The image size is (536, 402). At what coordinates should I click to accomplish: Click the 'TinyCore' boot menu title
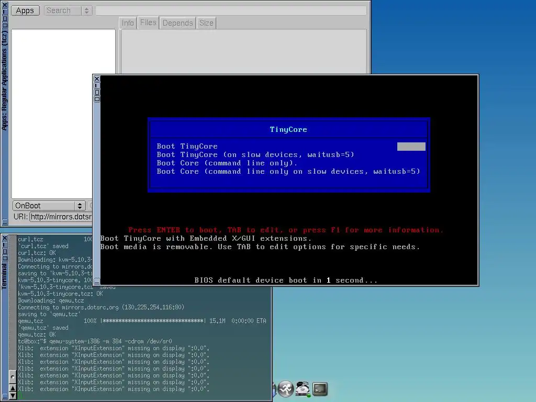click(x=288, y=130)
